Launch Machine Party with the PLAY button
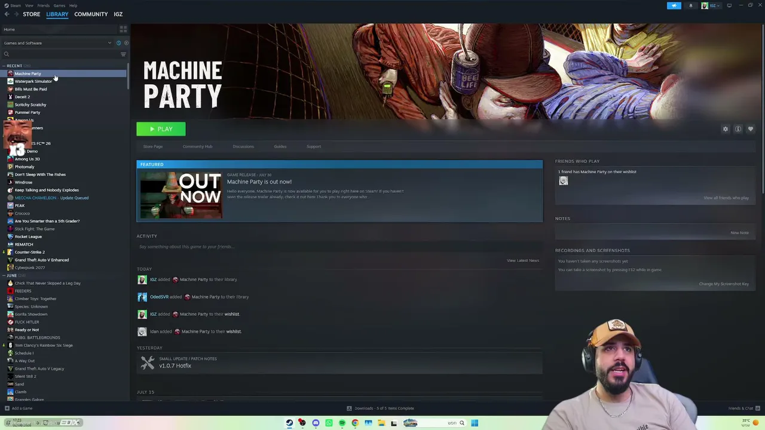The height and width of the screenshot is (430, 765). [161, 129]
